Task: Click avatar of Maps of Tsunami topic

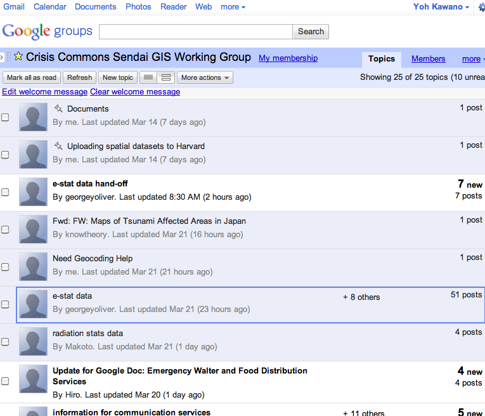Action: [33, 229]
